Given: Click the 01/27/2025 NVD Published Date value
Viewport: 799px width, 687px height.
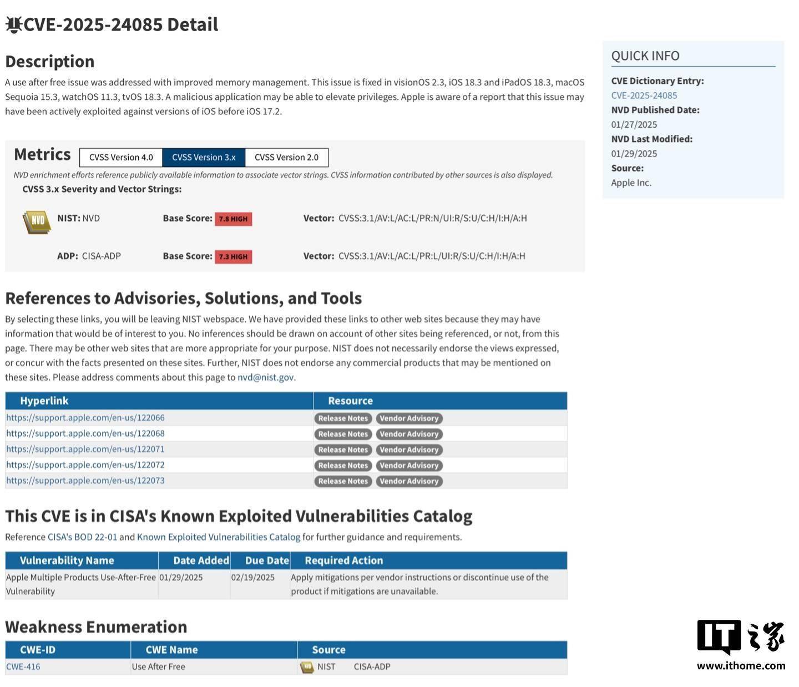Looking at the screenshot, I should pos(634,125).
